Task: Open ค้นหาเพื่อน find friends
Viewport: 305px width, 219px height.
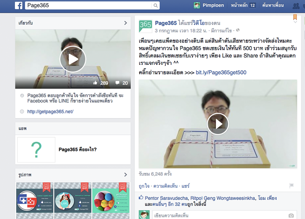Action: point(273,5)
